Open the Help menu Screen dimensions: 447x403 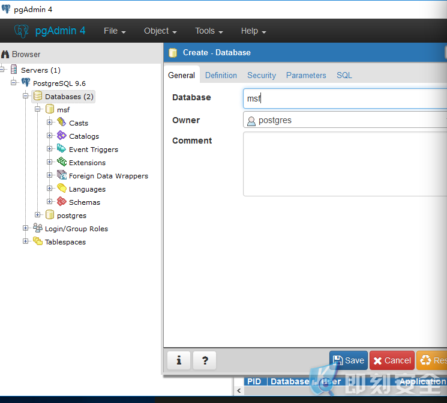point(253,31)
